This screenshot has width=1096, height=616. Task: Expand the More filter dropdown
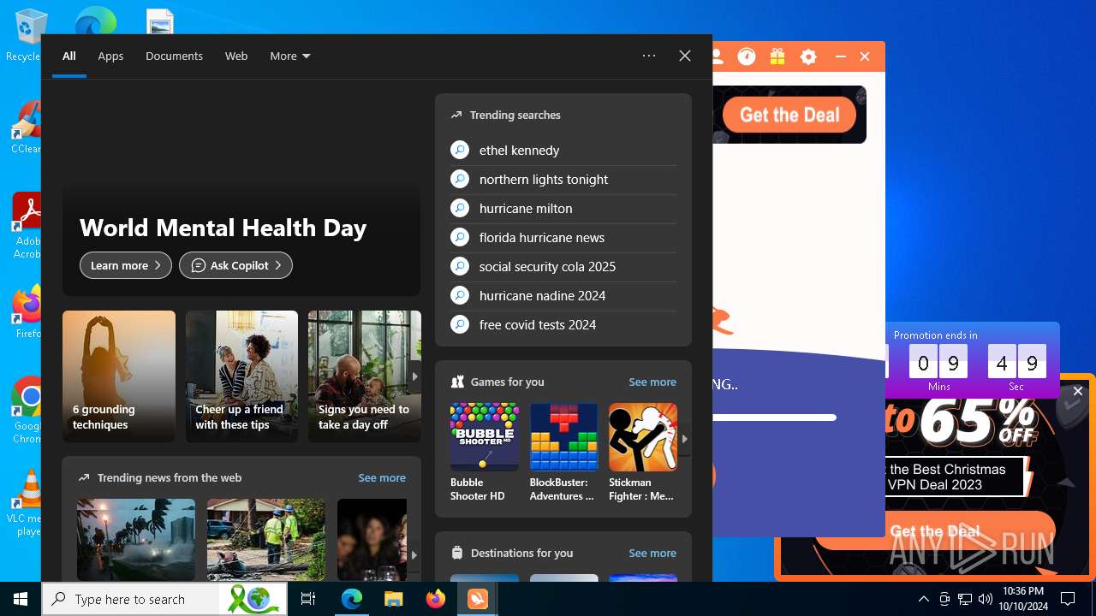[290, 56]
